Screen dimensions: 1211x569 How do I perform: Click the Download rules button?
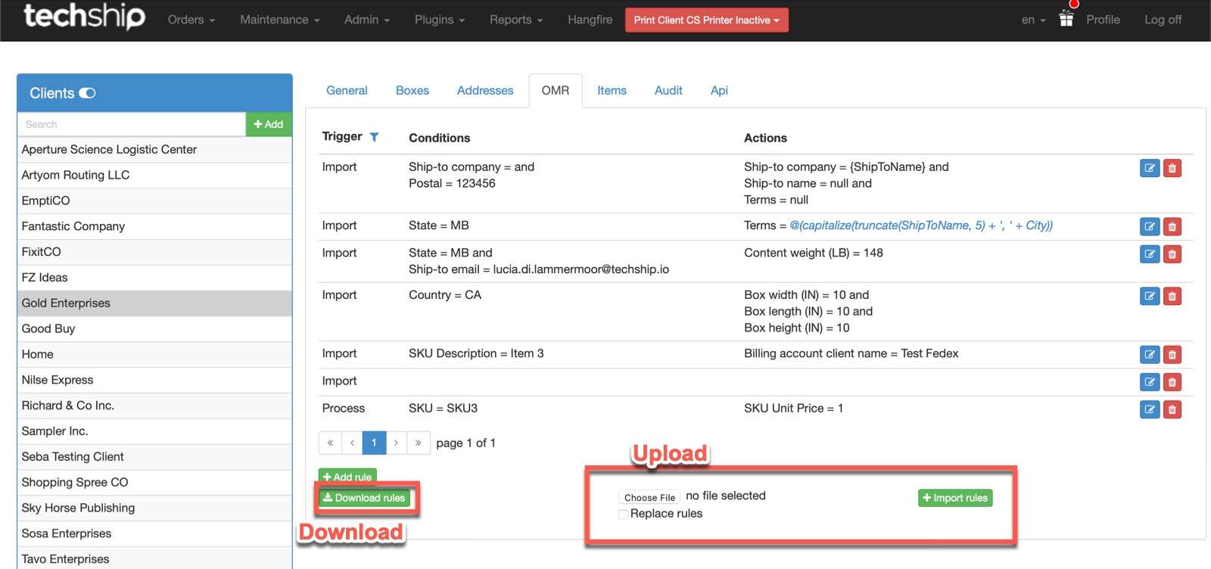tap(364, 498)
